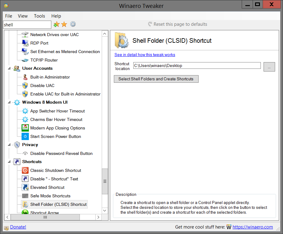Screen dimensions: 283x234
Task: Click the add to favorites star icon
Action: point(56,24)
